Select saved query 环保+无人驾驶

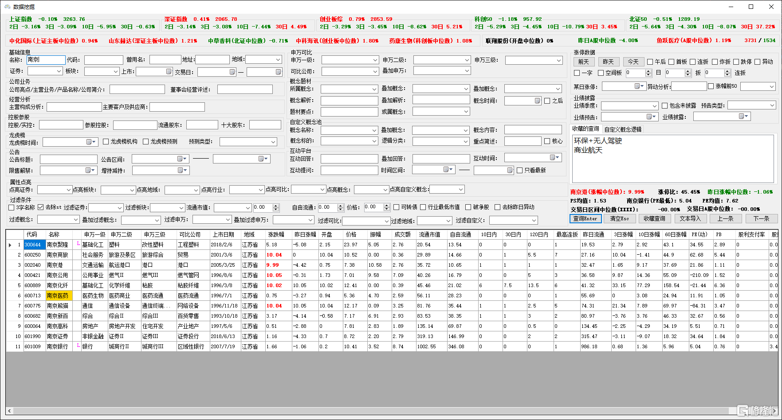point(598,141)
